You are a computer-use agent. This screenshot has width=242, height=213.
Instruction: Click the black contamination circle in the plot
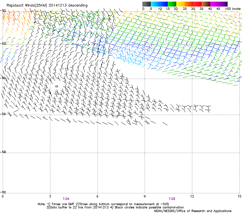(x=57, y=86)
